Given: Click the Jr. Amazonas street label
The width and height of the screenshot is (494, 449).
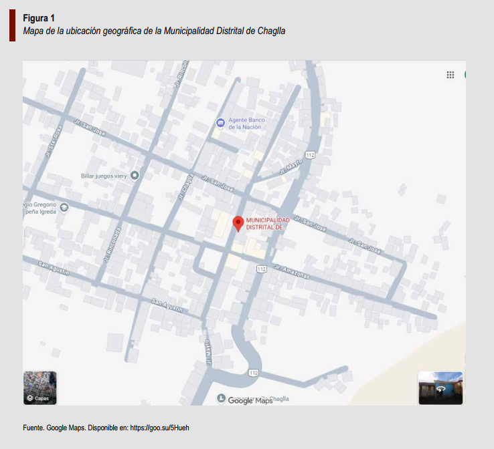Looking at the screenshot, I should [x=292, y=271].
